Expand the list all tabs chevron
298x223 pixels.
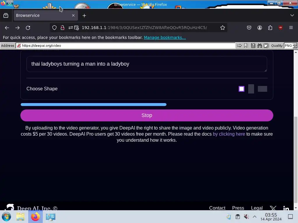point(292,15)
